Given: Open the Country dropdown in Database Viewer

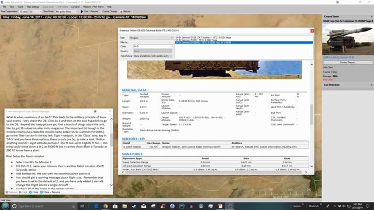Looking at the screenshot, I should point(153,51).
